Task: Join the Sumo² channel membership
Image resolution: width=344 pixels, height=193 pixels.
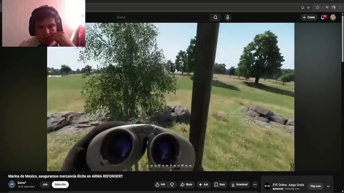Action: pyautogui.click(x=45, y=184)
